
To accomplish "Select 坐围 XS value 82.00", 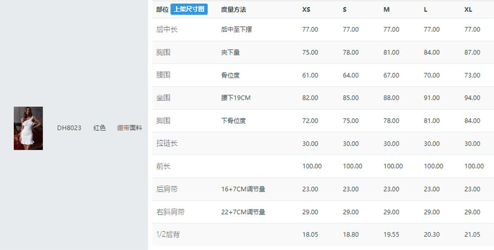I will point(310,98).
